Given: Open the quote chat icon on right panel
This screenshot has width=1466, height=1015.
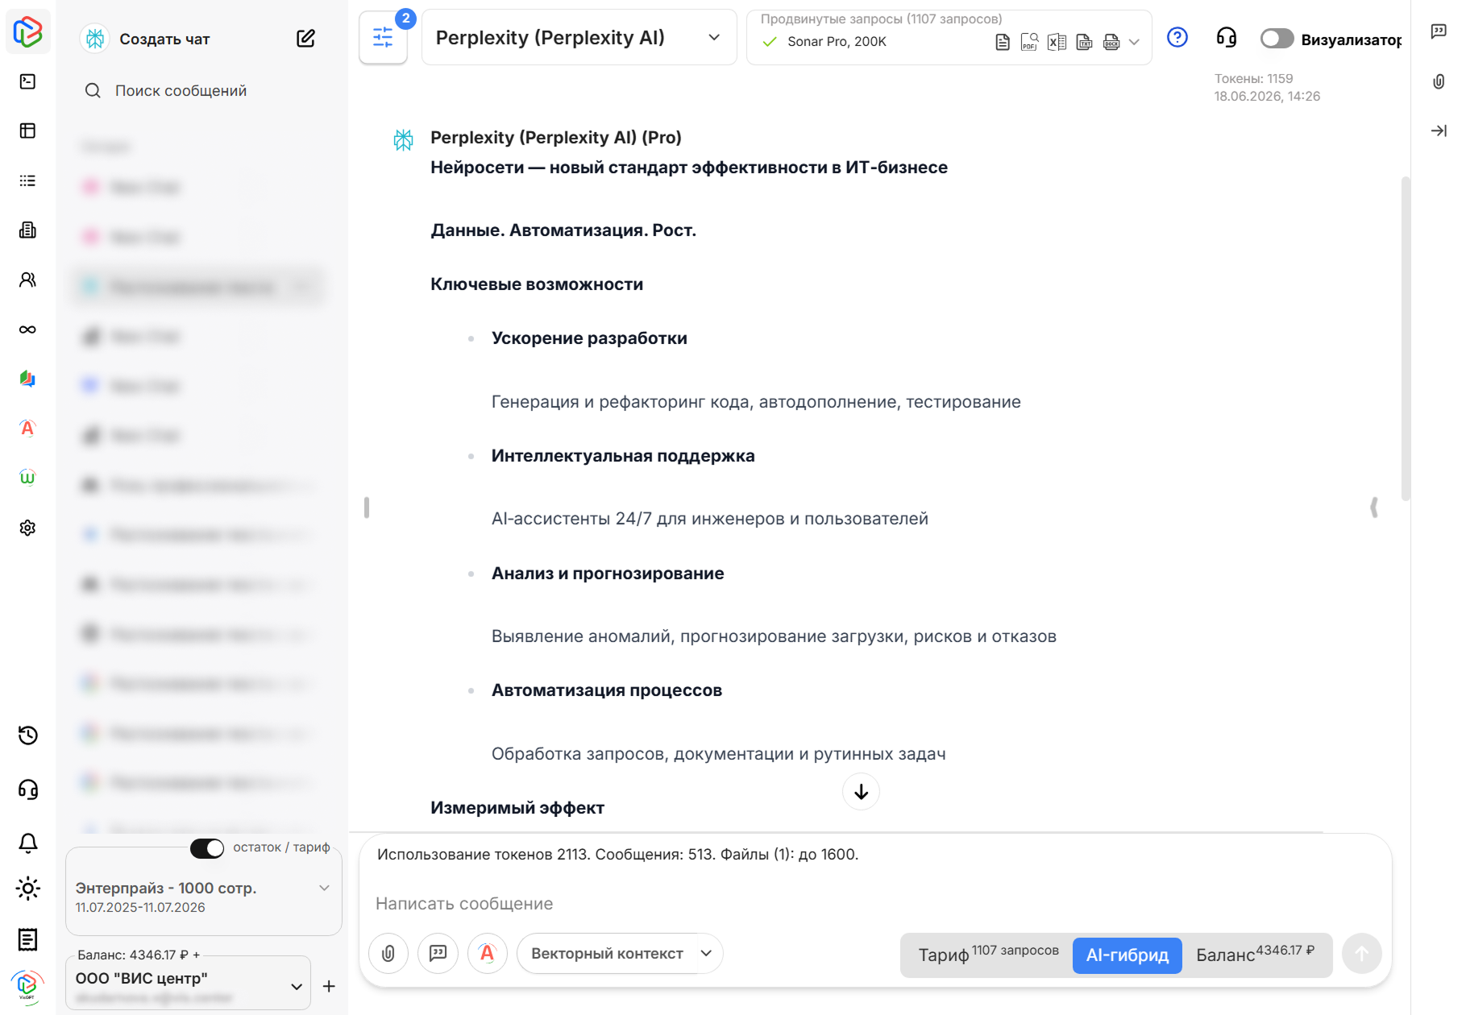Looking at the screenshot, I should click(1439, 31).
